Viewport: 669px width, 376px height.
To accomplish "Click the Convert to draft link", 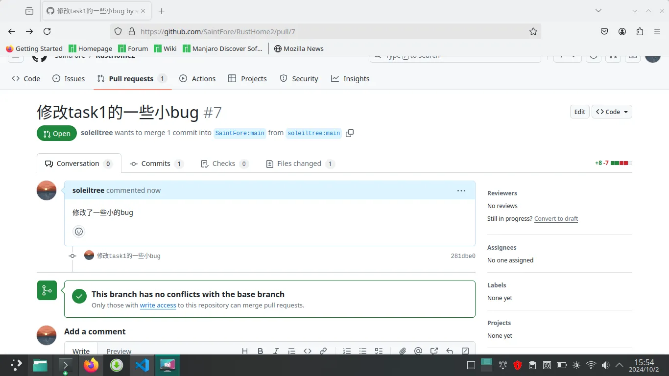I will click(x=556, y=219).
